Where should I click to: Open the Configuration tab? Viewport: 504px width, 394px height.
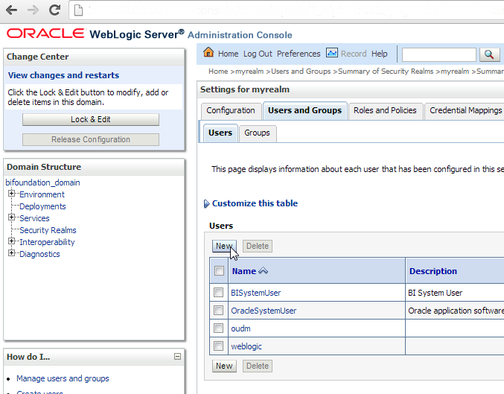coord(231,111)
